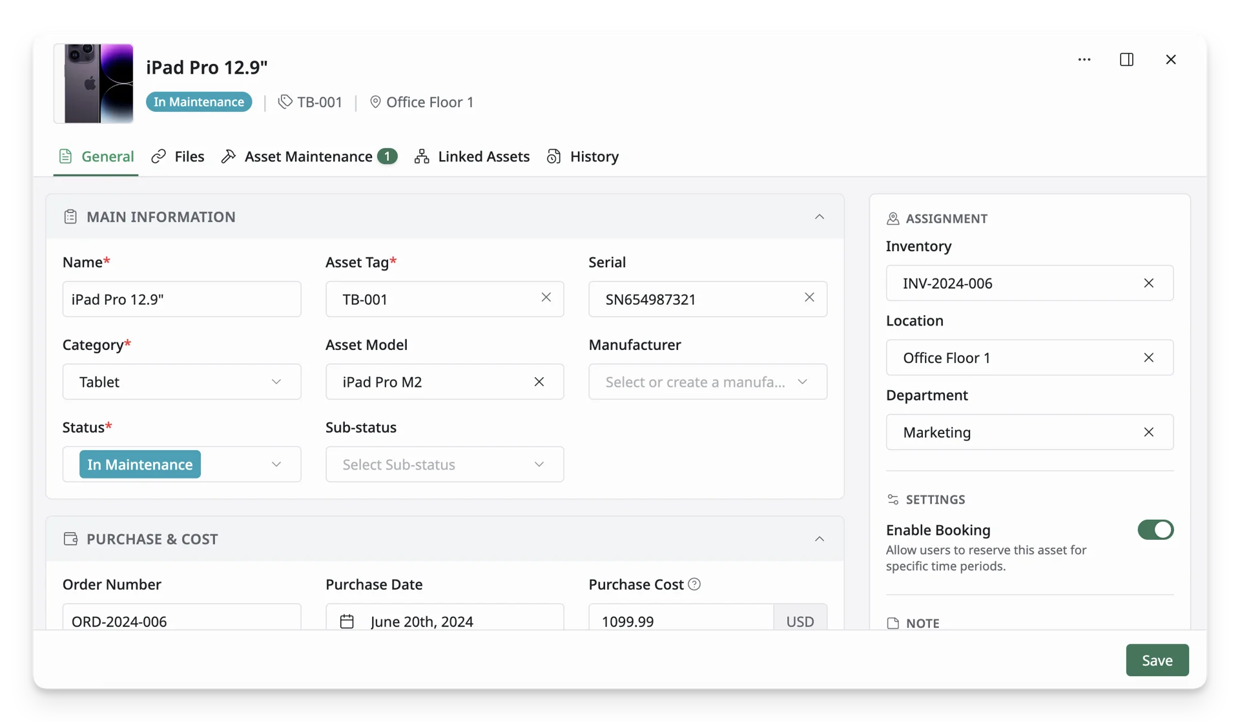Collapse the Main Information section

pyautogui.click(x=820, y=217)
